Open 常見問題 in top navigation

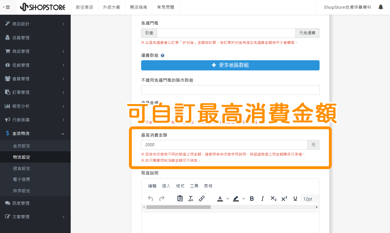(166, 7)
